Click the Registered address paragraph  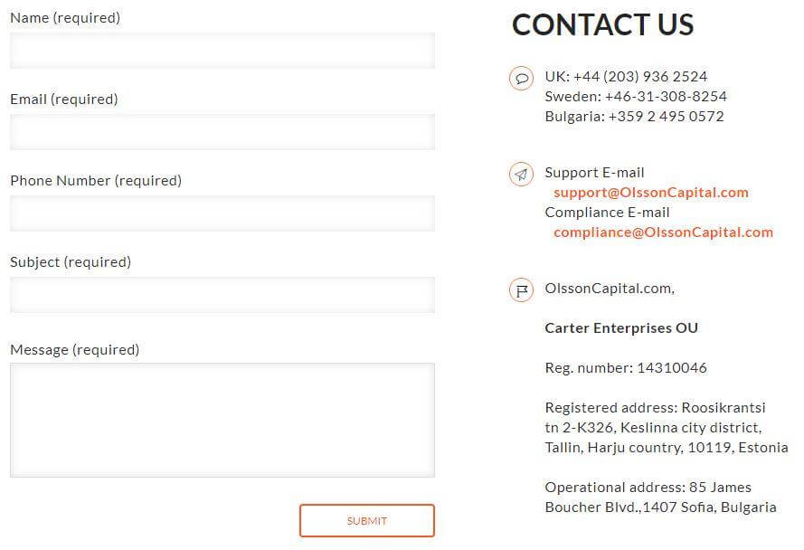tap(667, 427)
